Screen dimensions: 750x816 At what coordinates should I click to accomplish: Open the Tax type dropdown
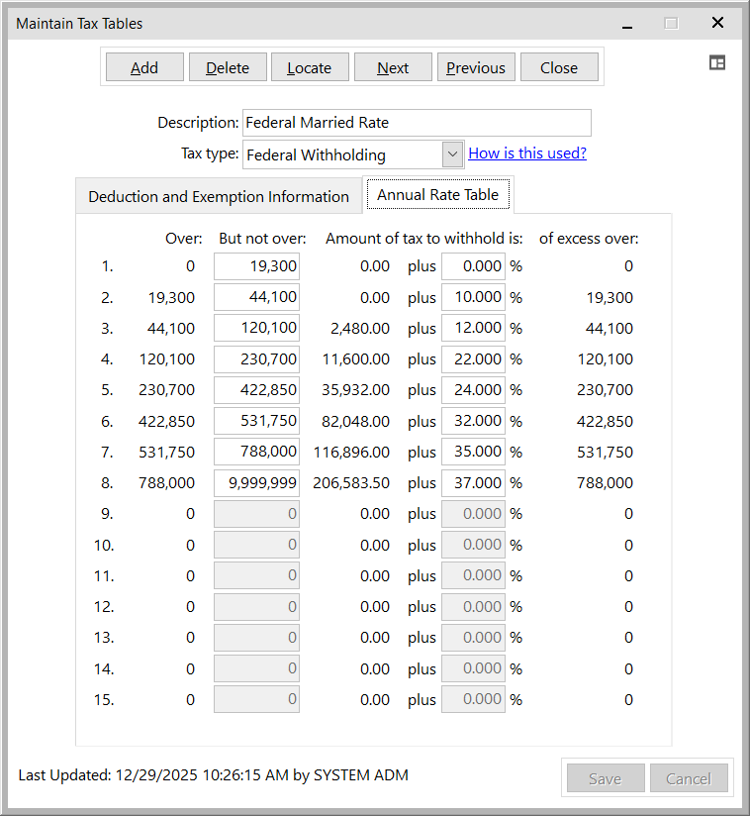click(x=452, y=154)
